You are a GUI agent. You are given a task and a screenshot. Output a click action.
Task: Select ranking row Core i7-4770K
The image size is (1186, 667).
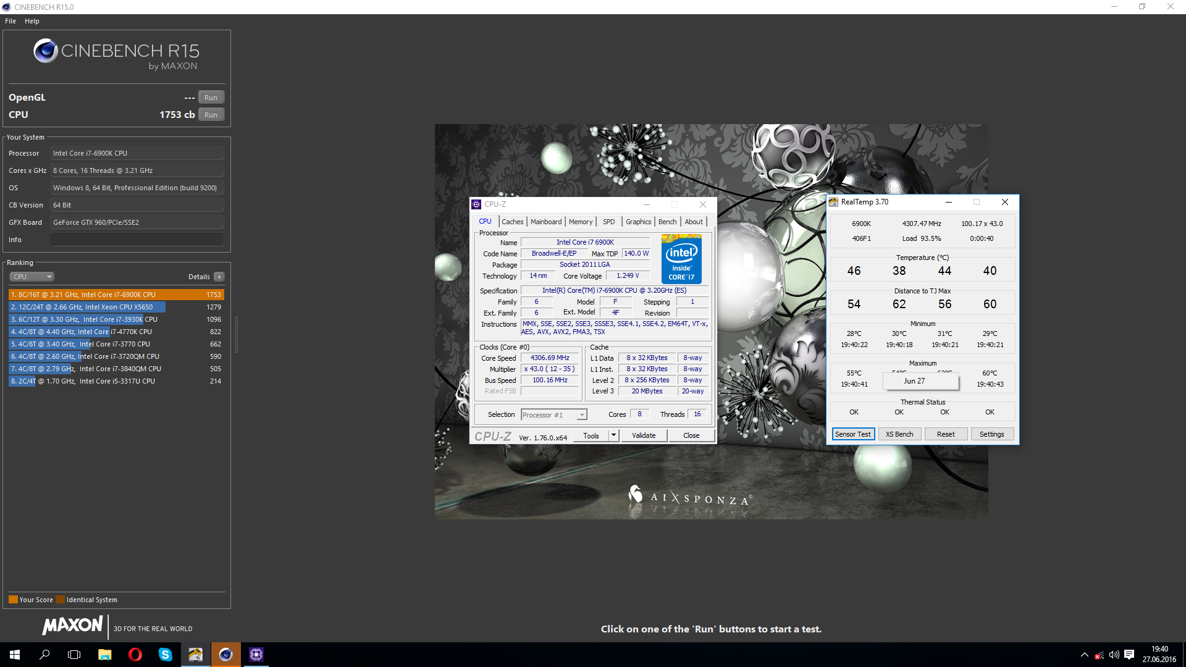pyautogui.click(x=116, y=332)
